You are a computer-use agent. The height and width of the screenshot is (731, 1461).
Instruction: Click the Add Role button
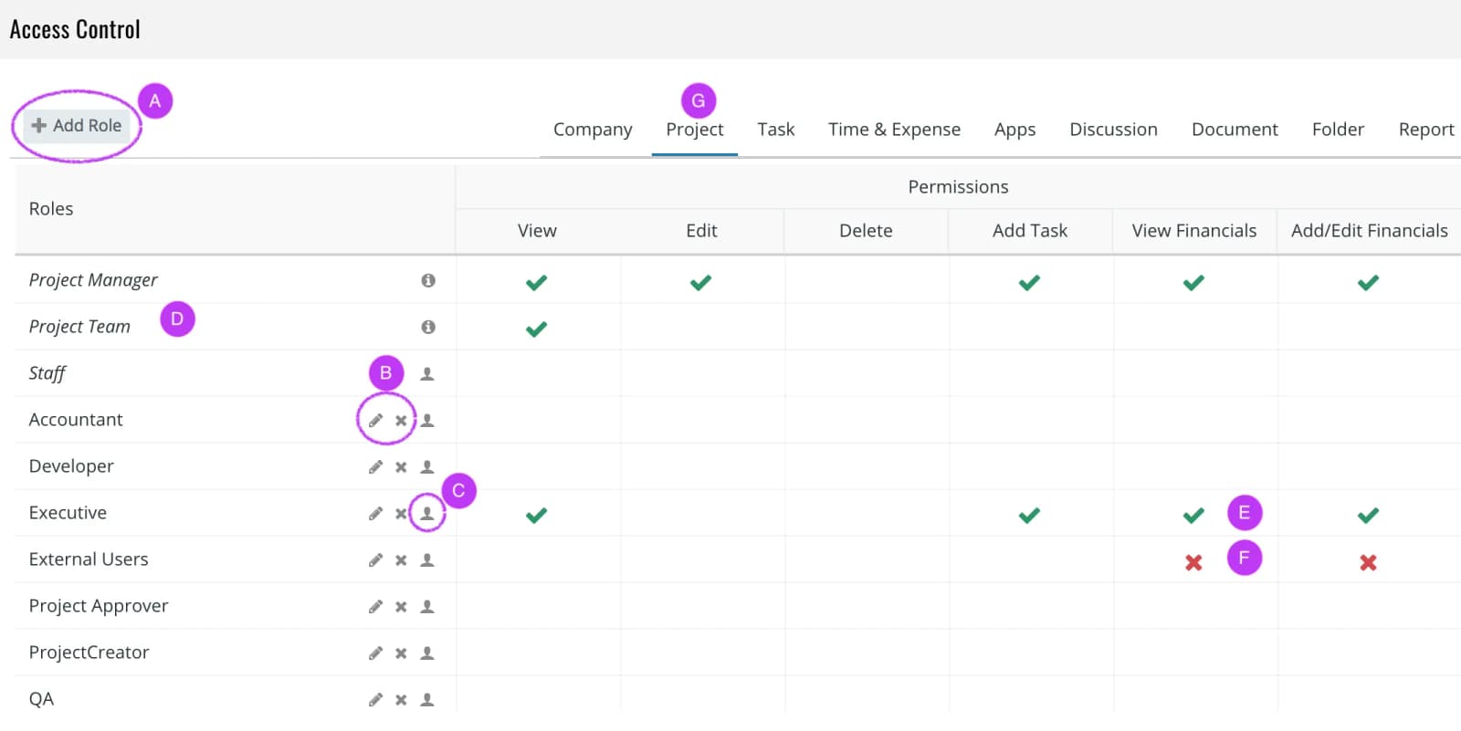(77, 126)
